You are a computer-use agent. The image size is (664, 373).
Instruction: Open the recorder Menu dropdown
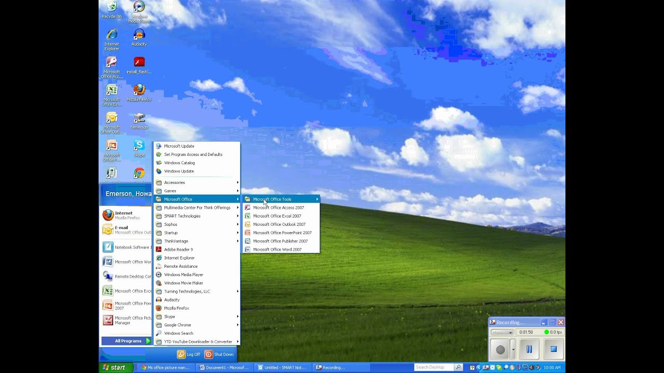pos(502,333)
